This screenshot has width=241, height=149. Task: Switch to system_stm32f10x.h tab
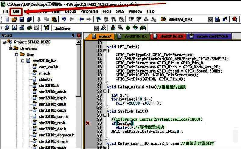click(212, 36)
